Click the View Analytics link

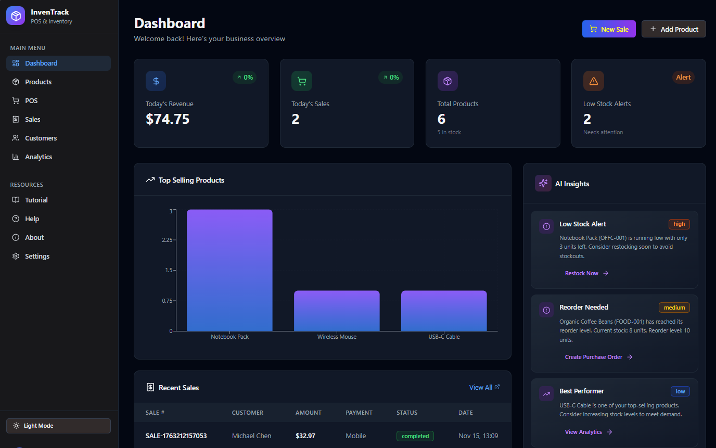[x=589, y=432]
